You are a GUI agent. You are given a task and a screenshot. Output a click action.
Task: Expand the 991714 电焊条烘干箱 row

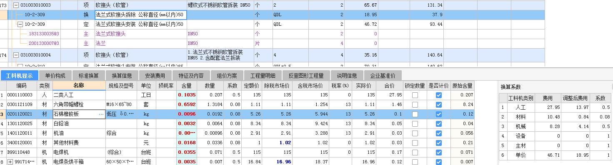[10, 162]
